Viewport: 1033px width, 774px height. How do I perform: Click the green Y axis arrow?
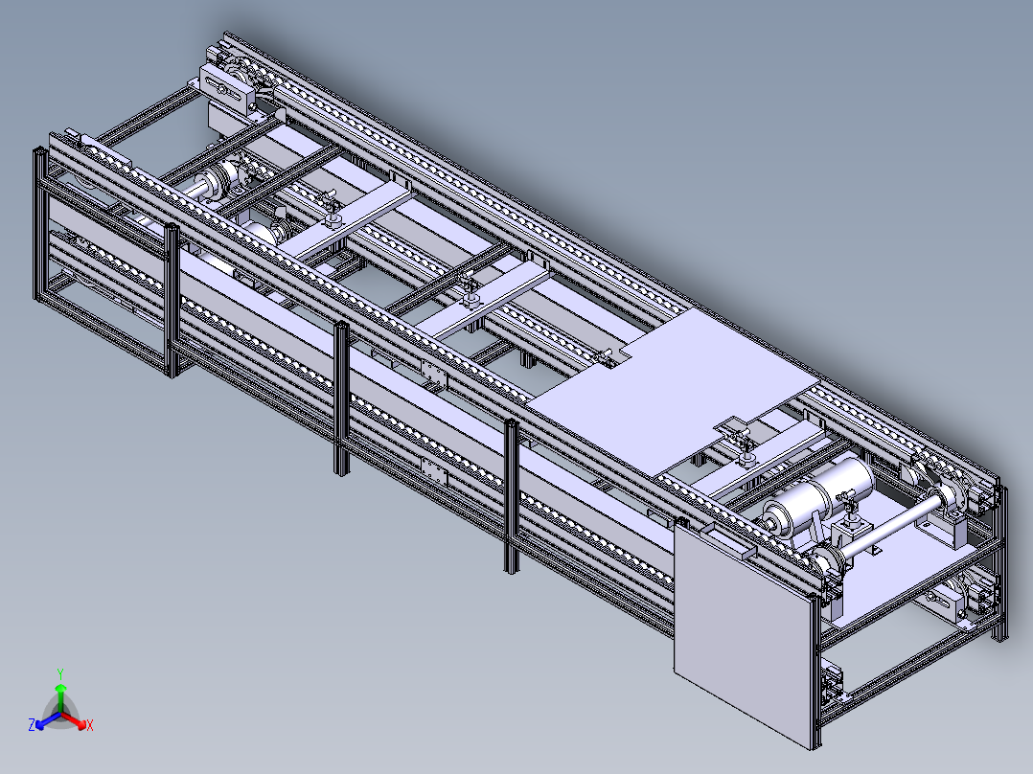click(60, 688)
